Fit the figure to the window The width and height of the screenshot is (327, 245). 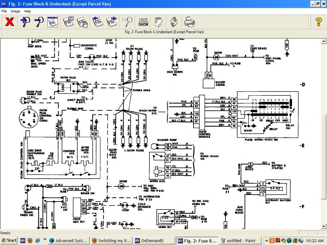tap(53, 22)
